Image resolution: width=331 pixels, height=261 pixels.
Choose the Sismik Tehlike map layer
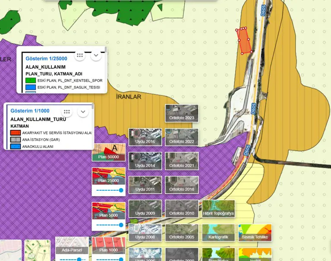[x=255, y=233]
